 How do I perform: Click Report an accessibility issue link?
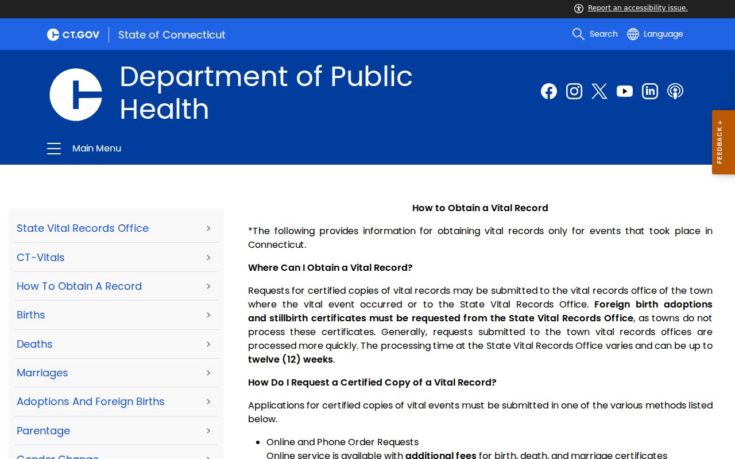(x=637, y=8)
